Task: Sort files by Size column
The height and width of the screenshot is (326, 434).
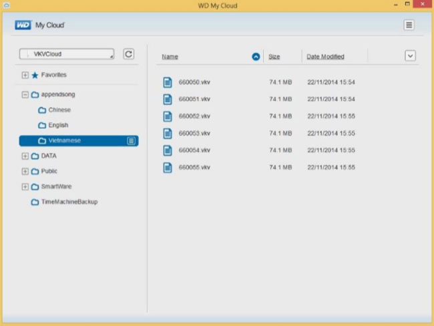Action: 274,57
